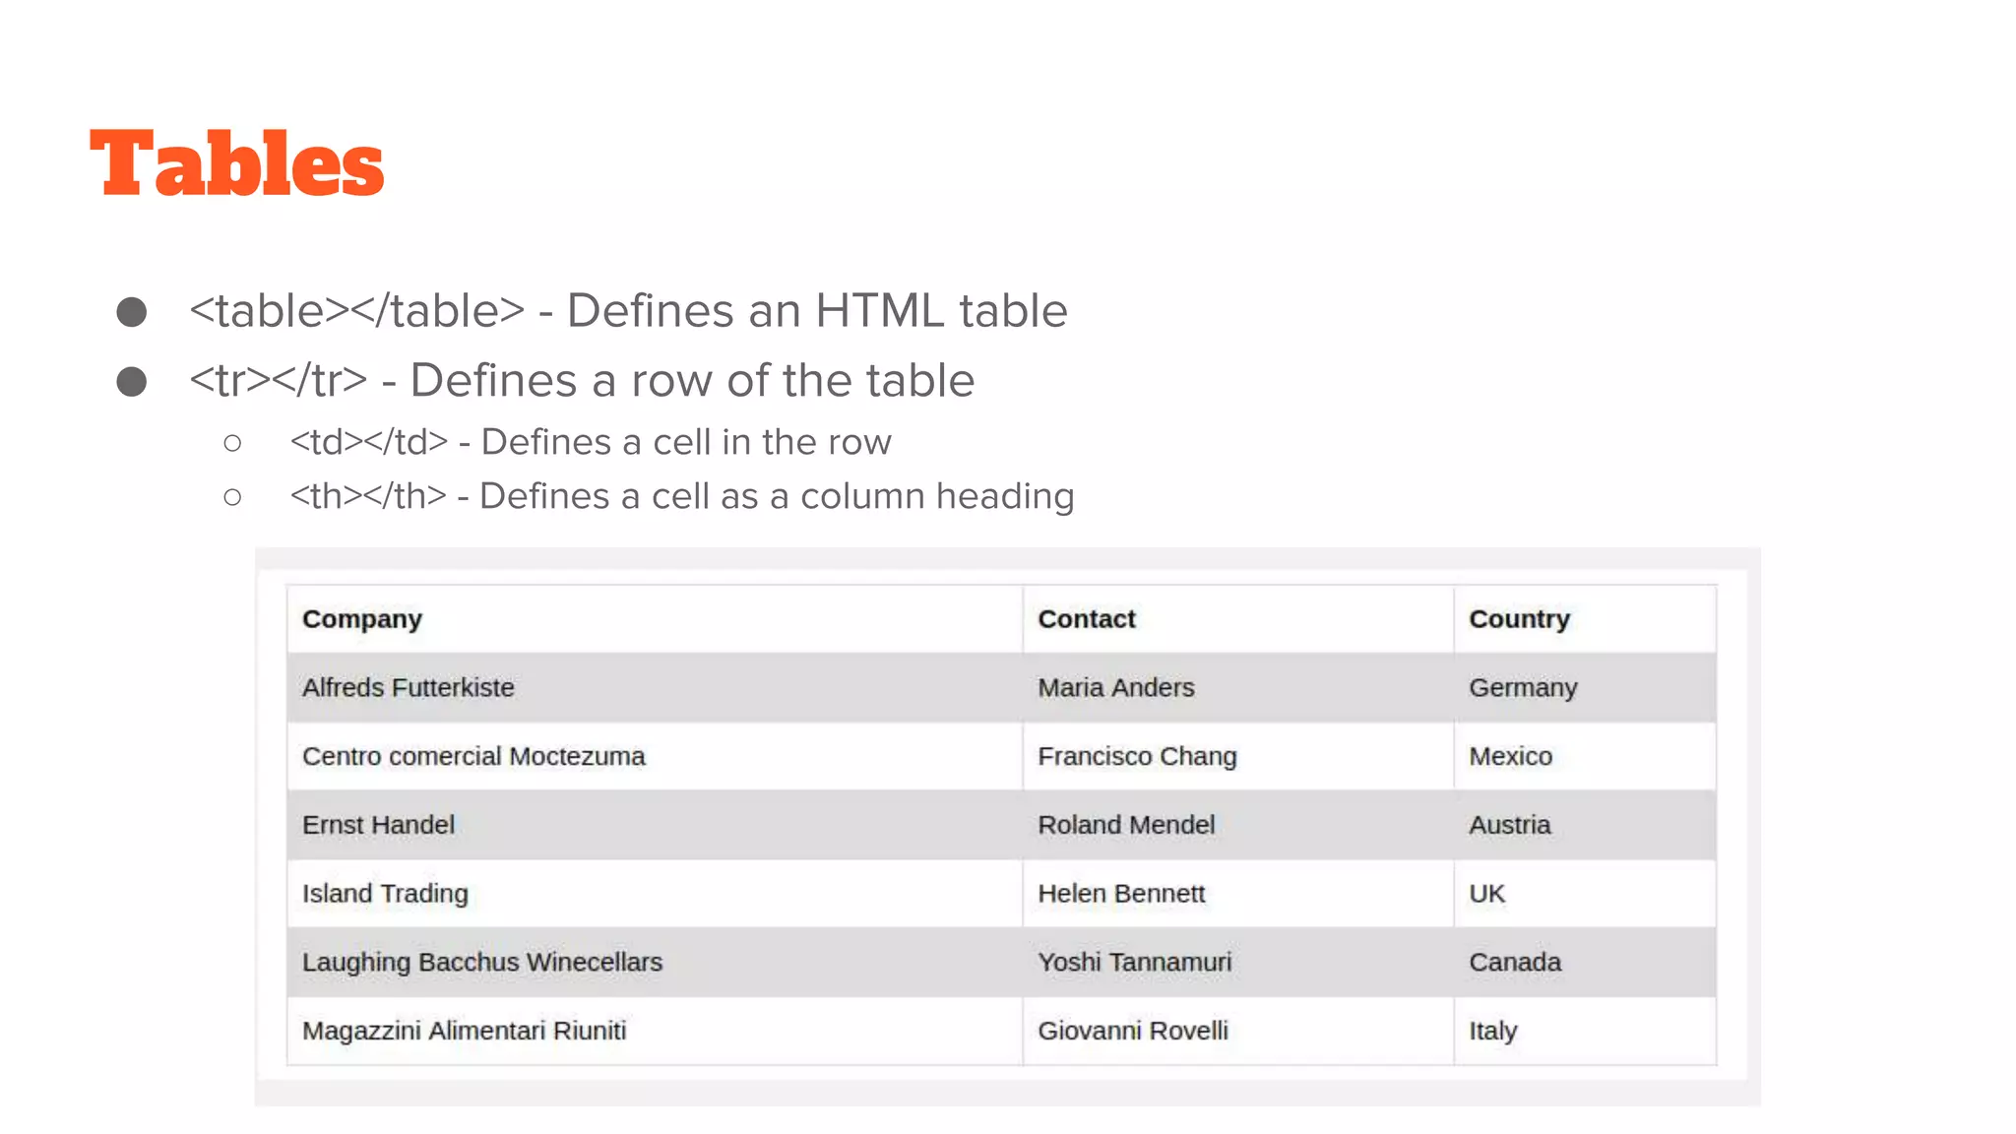Click the 'Tables' slide title
Screen dimensions: 2016x1134
236,163
